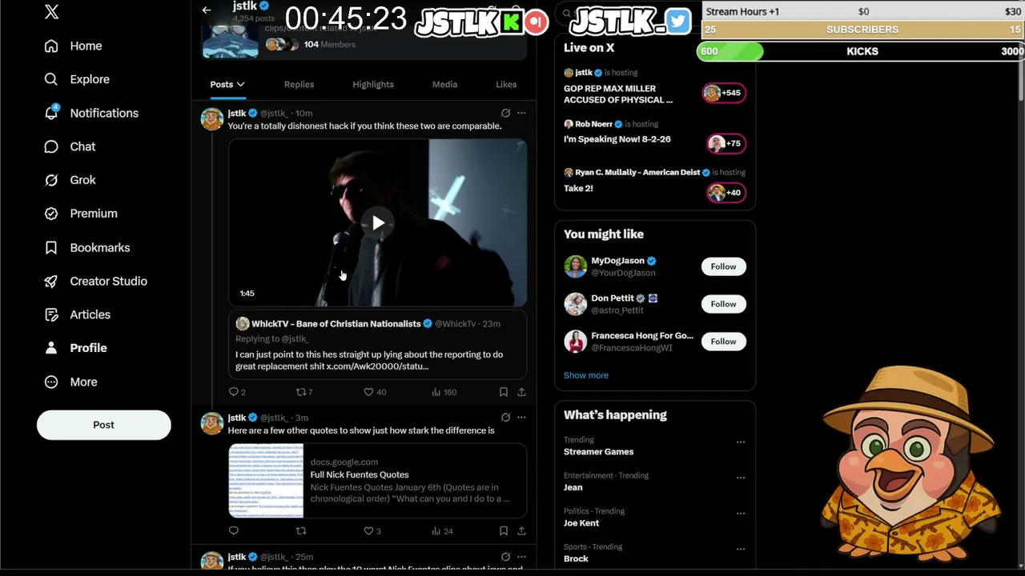Open the Bookmarks icon in sidebar
This screenshot has width=1025, height=576.
pyautogui.click(x=51, y=248)
